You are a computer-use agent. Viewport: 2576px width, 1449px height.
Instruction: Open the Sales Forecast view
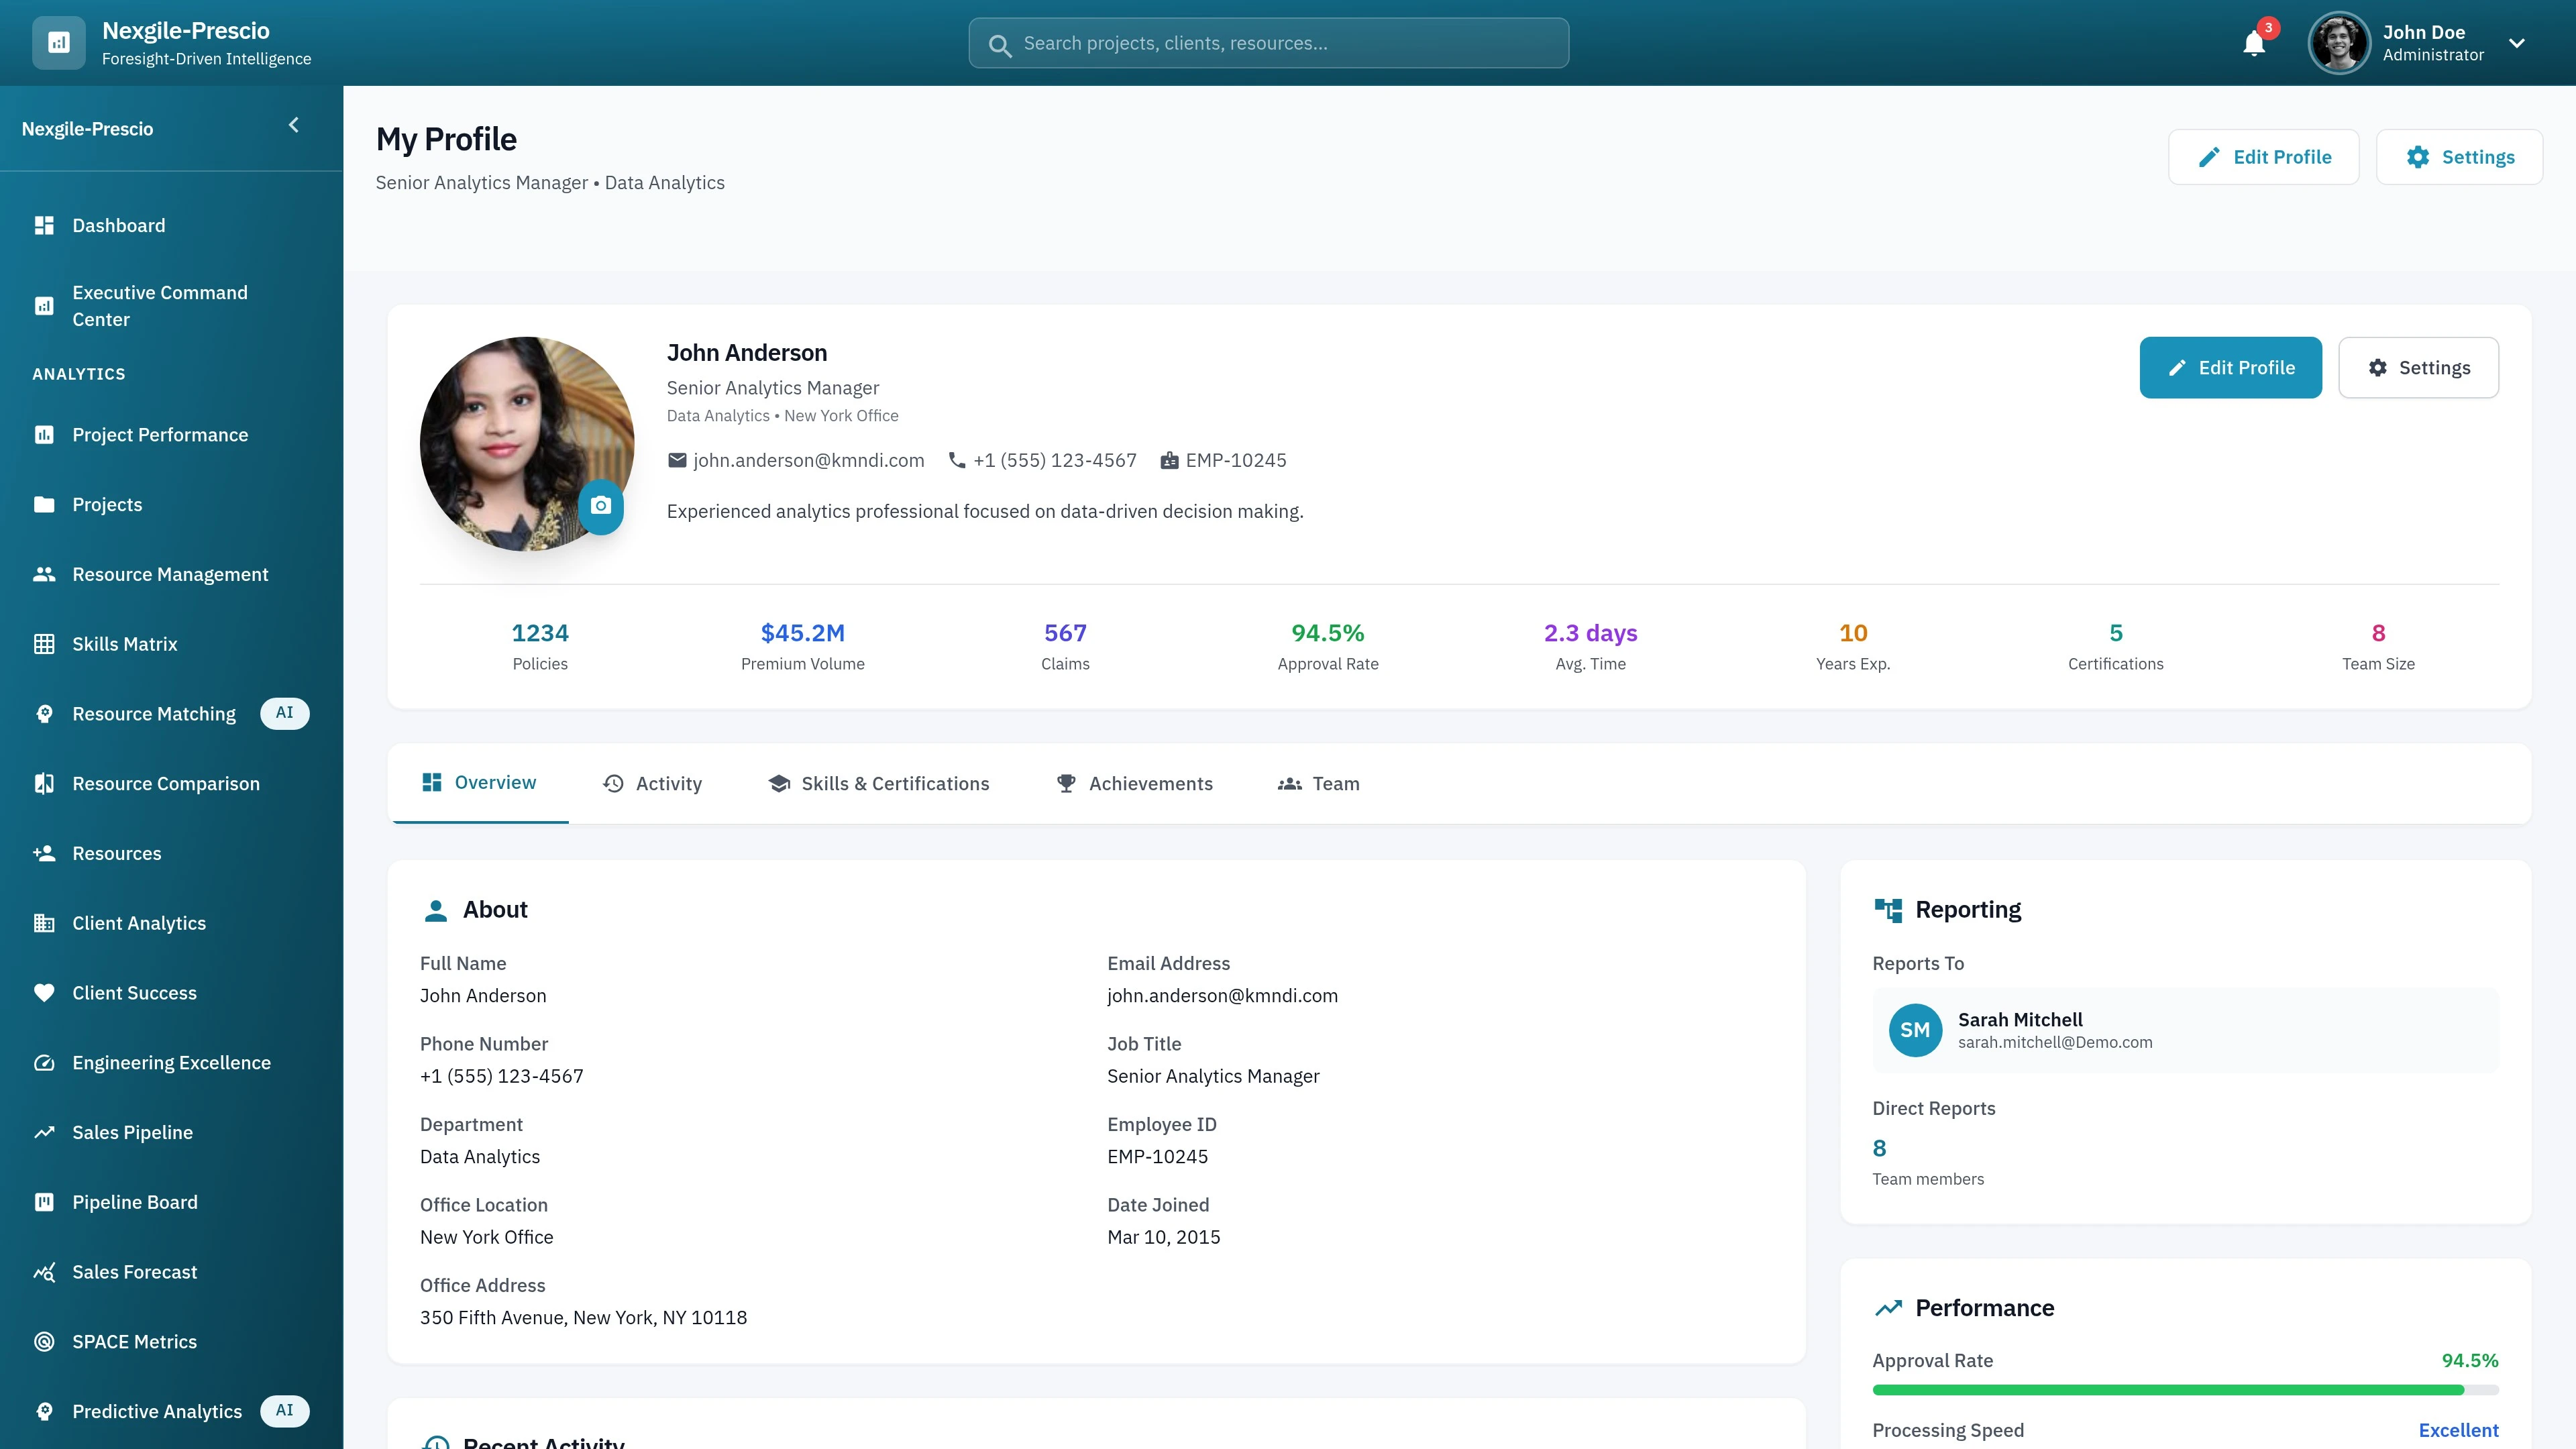tap(134, 1271)
